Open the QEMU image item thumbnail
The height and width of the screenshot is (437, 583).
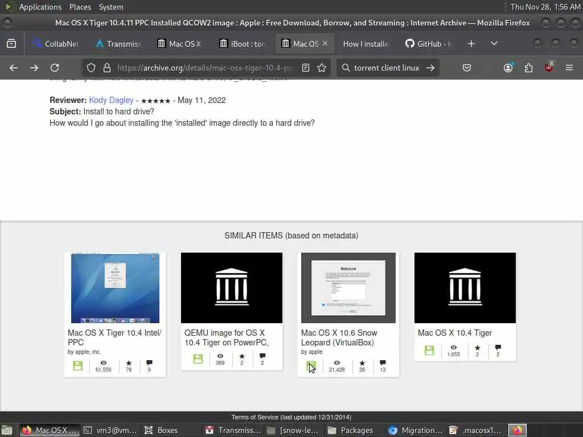(x=232, y=288)
